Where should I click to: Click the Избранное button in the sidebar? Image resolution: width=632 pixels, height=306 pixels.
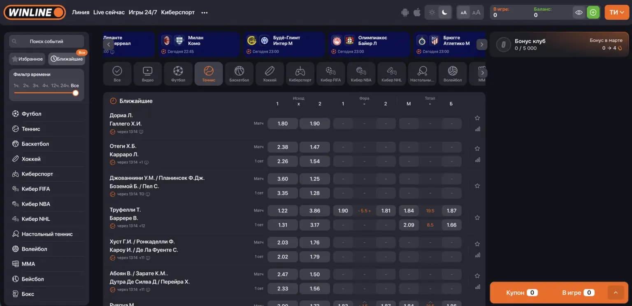pos(27,59)
